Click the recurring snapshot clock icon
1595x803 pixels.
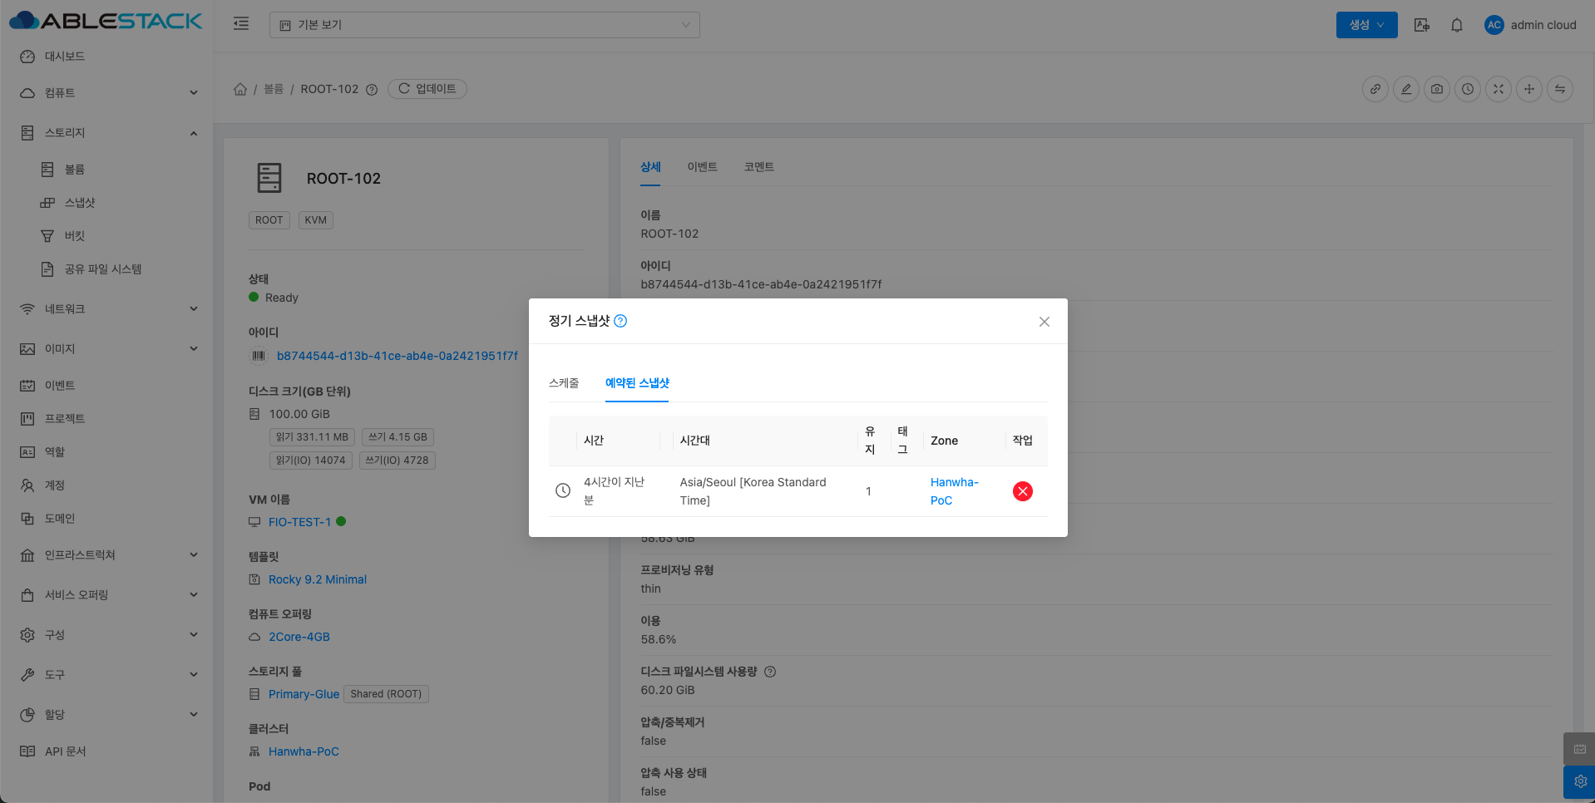coord(1468,89)
